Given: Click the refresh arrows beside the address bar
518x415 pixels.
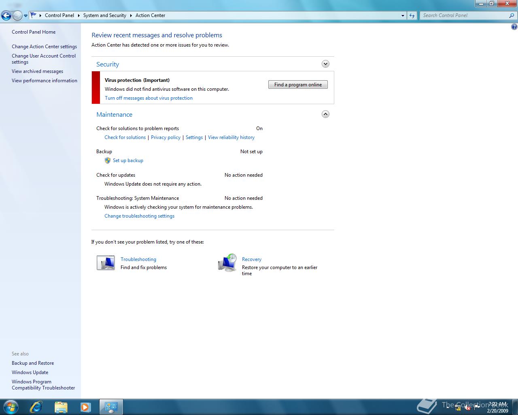Looking at the screenshot, I should [412, 15].
